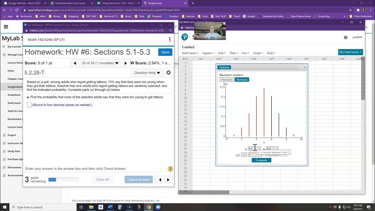Switch to Using StatCrunch browser tab
This screenshot has width=375, height=211.
coord(118,3)
